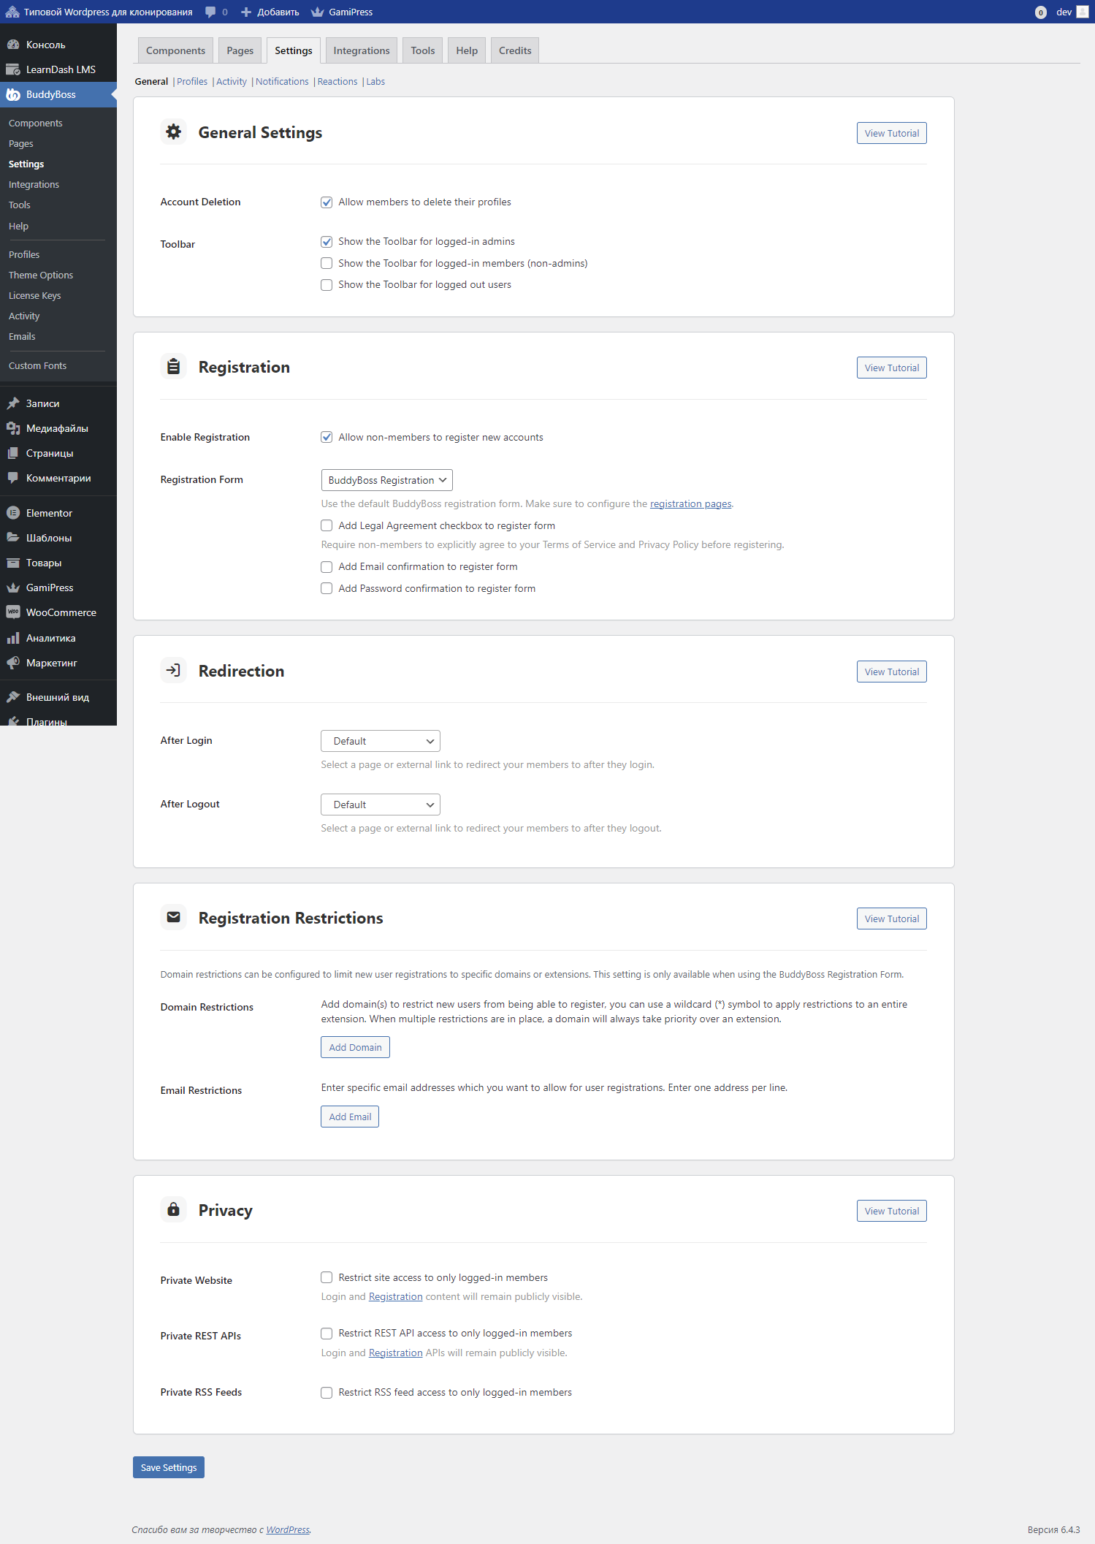Click the Комментарии comment icon
The height and width of the screenshot is (1544, 1095).
[13, 478]
